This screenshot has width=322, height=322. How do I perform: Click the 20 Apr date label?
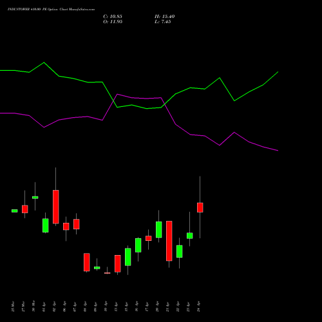(157, 307)
